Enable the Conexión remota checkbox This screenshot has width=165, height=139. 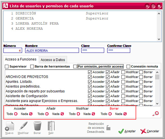(128, 66)
